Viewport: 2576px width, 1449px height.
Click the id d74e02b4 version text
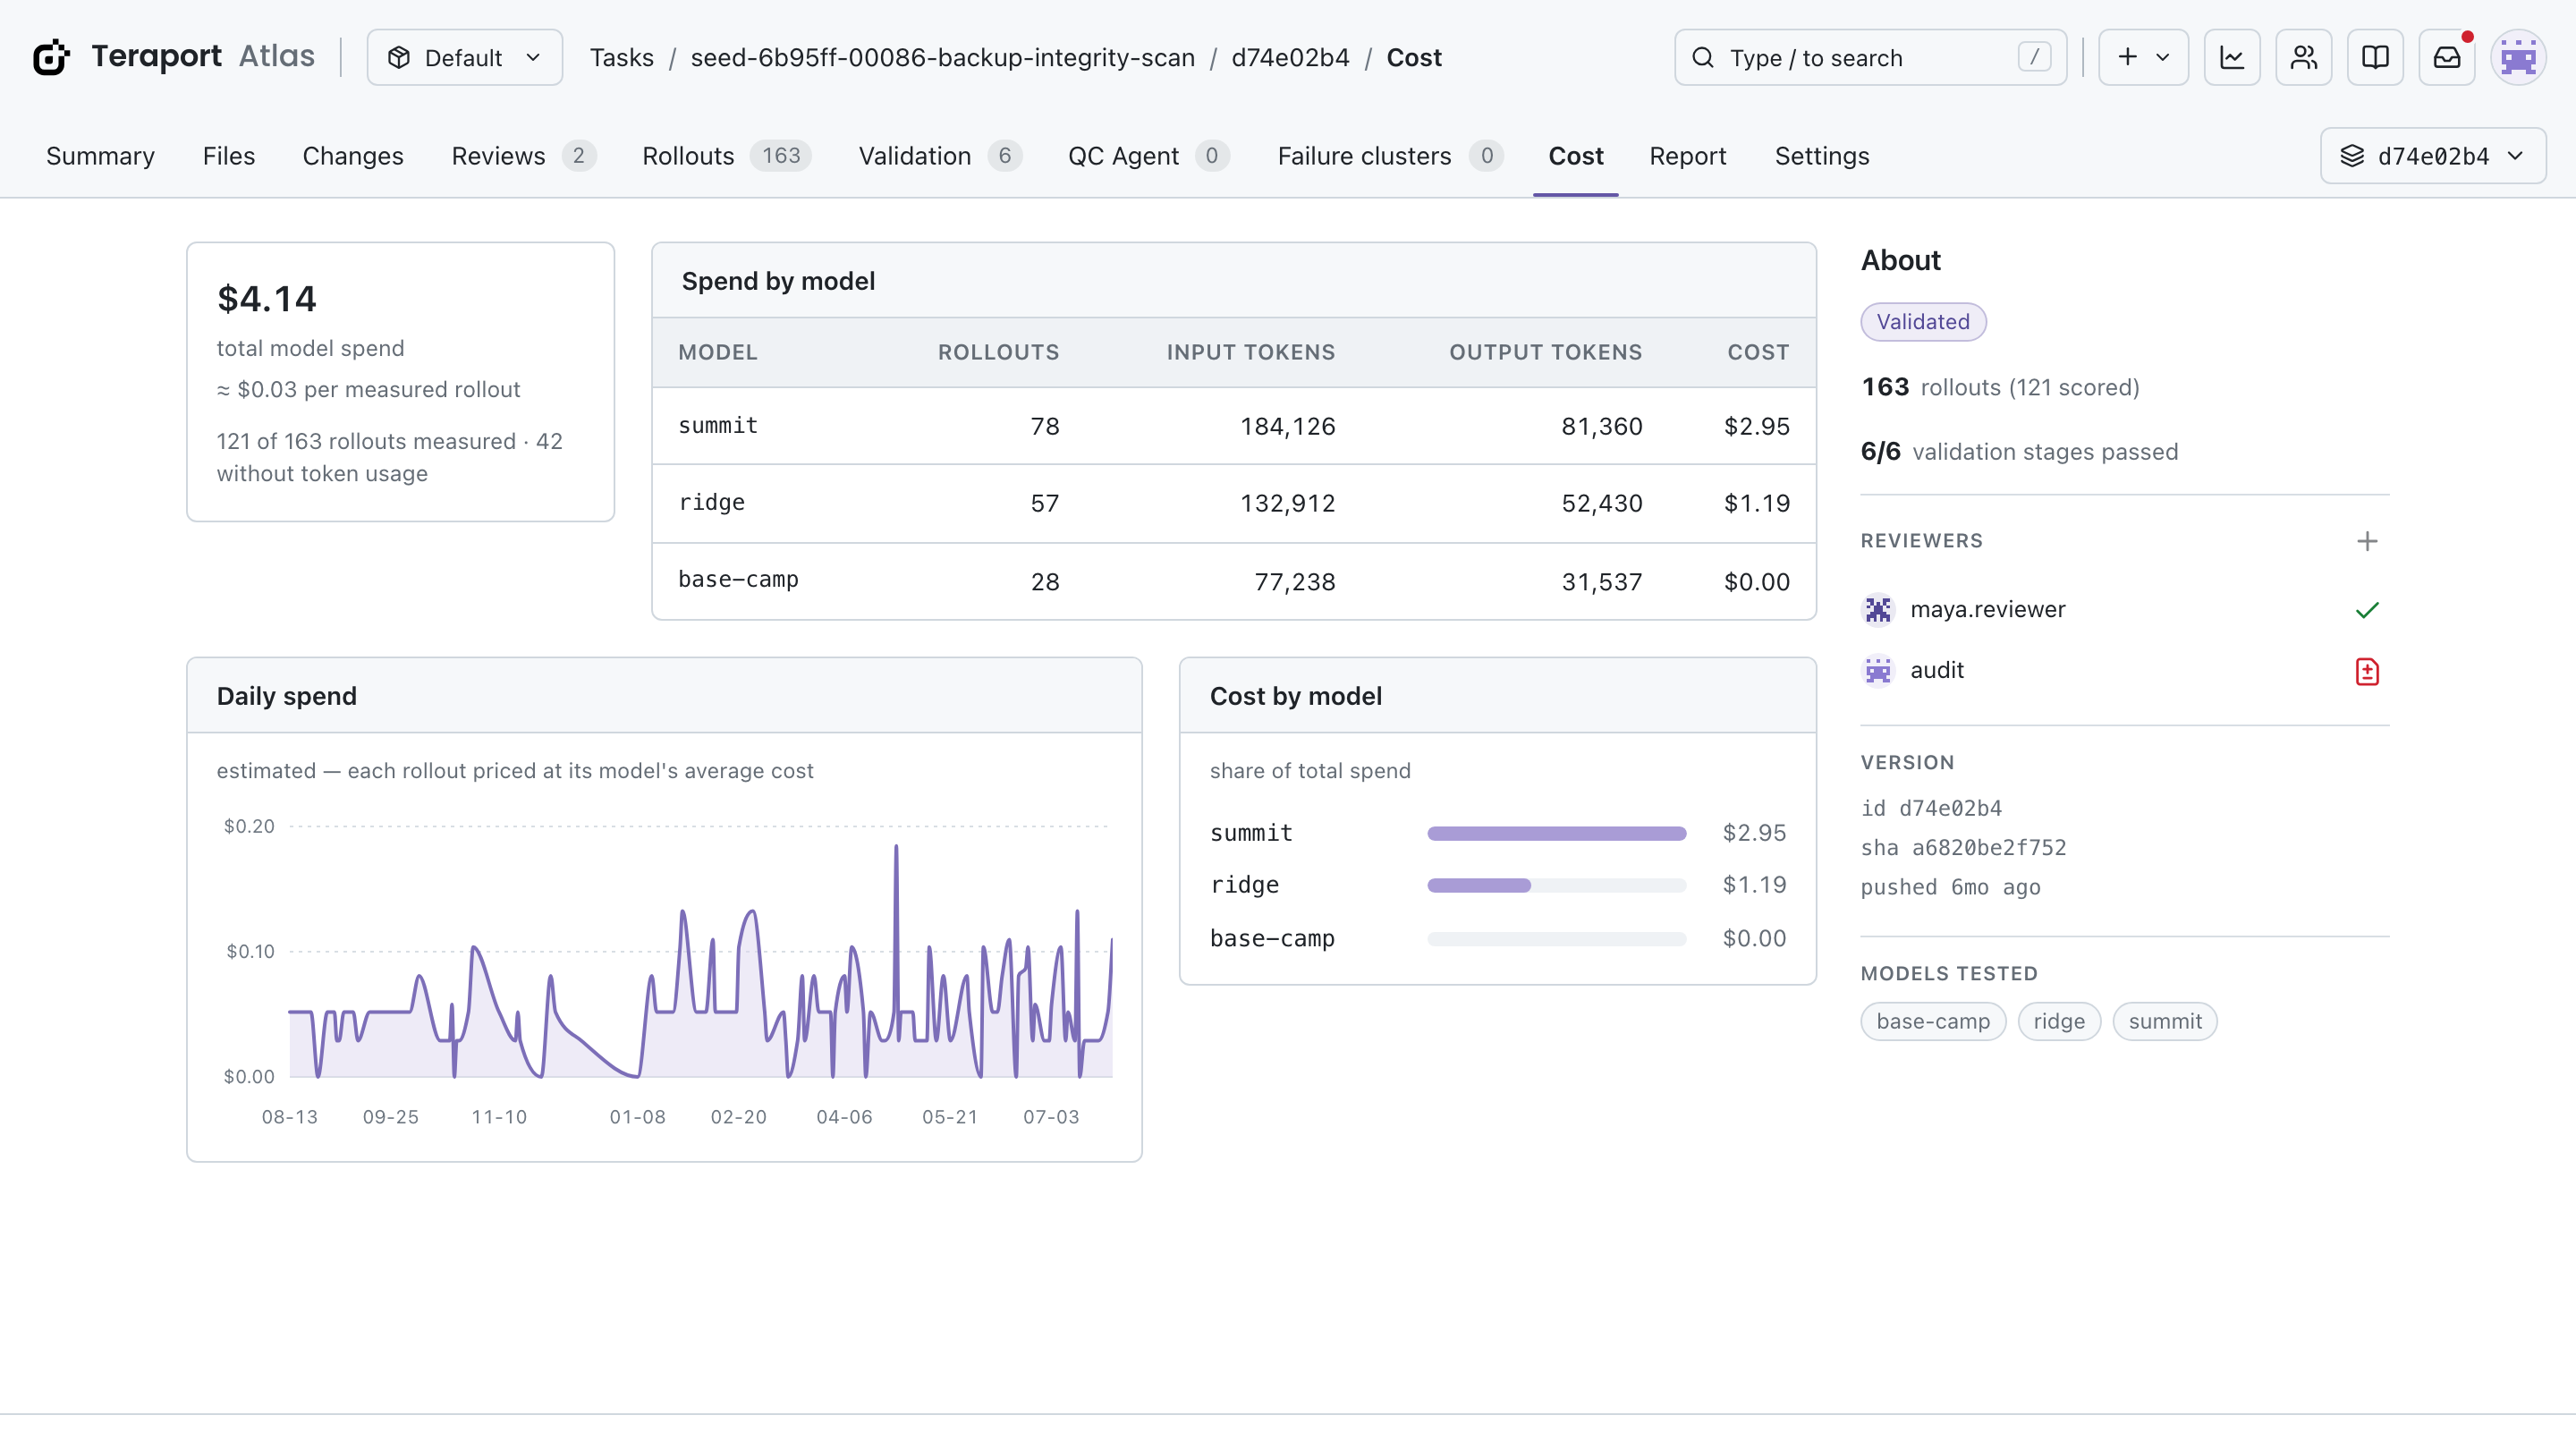point(1930,807)
